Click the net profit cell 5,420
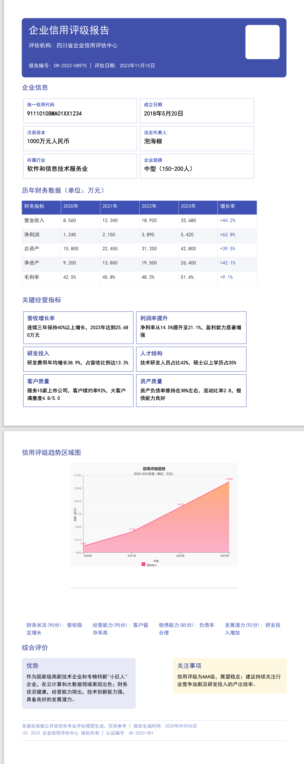 188,235
